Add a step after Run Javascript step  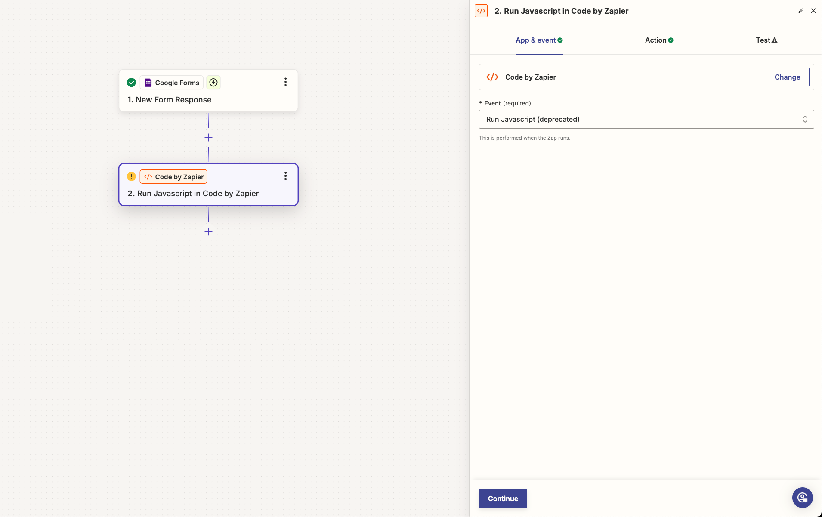(208, 231)
